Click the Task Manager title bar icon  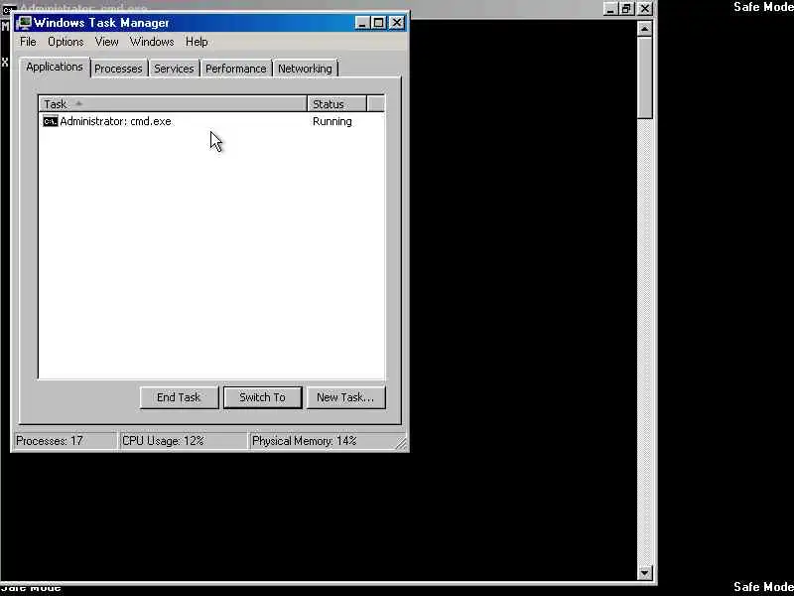coord(24,23)
